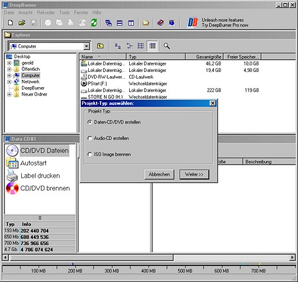Click the new project document icon
This screenshot has height=282, width=298.
11,22
